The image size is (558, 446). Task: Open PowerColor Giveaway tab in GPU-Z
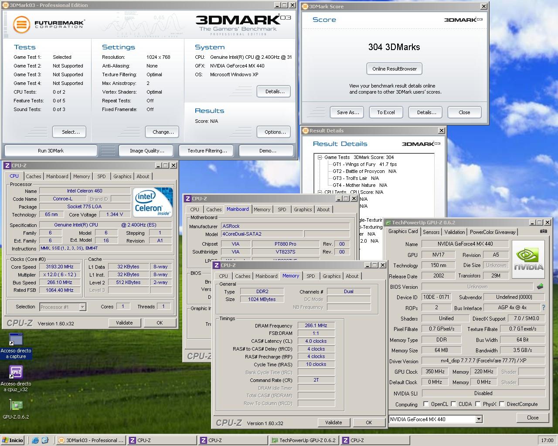pyautogui.click(x=492, y=232)
